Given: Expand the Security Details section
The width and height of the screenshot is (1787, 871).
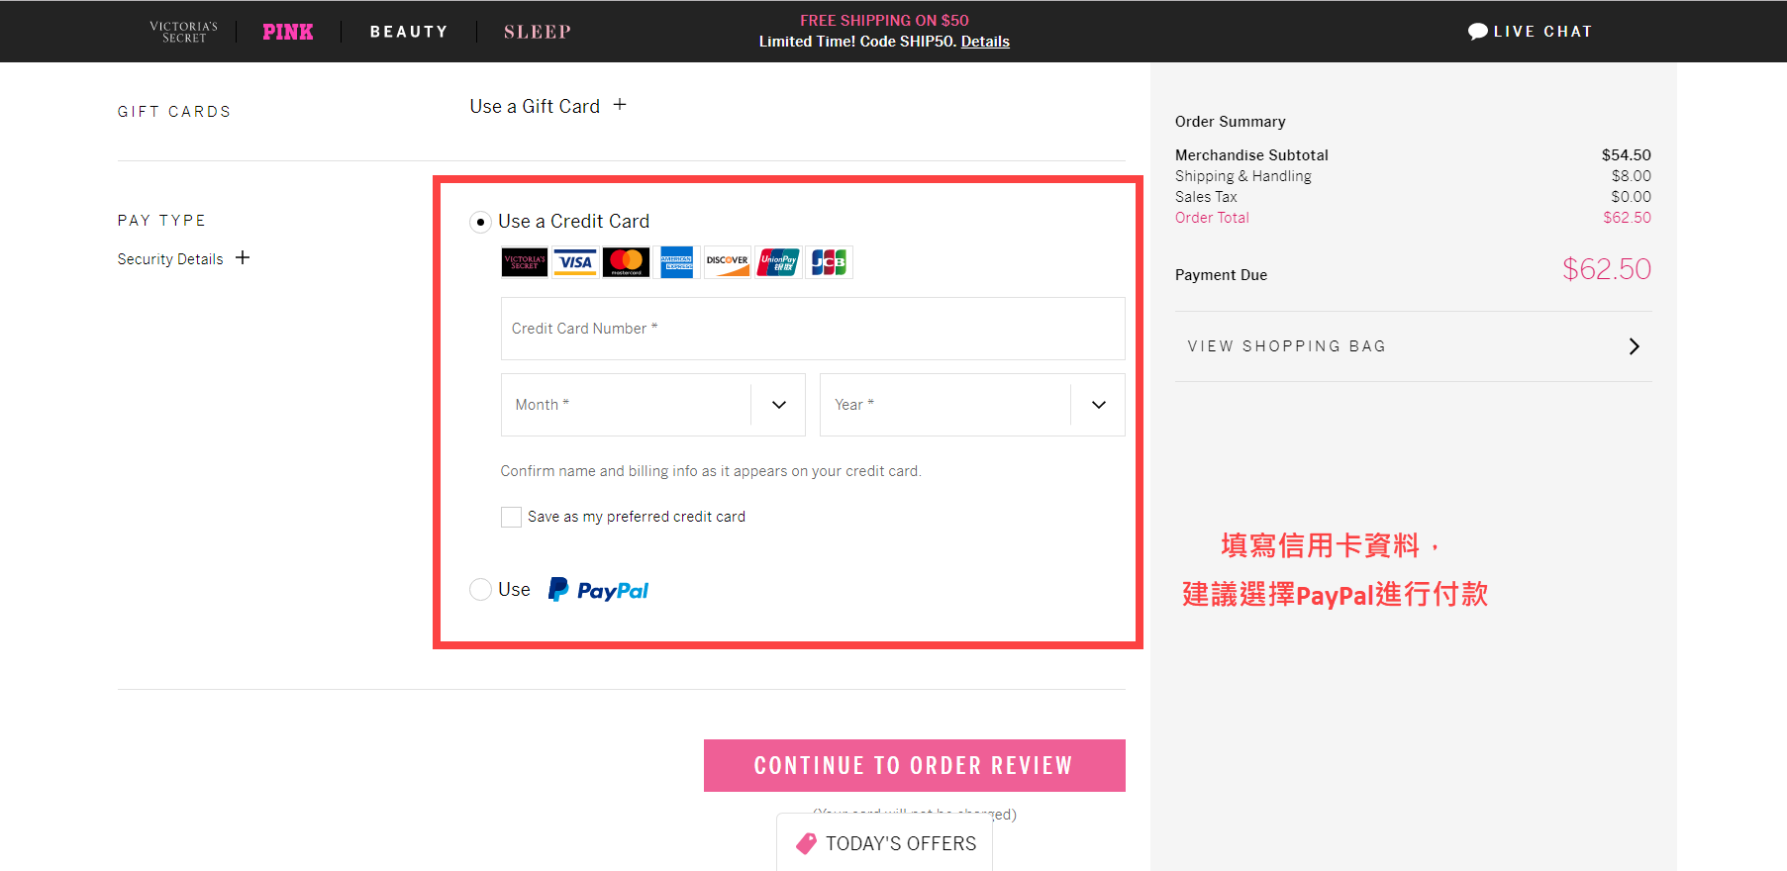Looking at the screenshot, I should [x=243, y=258].
